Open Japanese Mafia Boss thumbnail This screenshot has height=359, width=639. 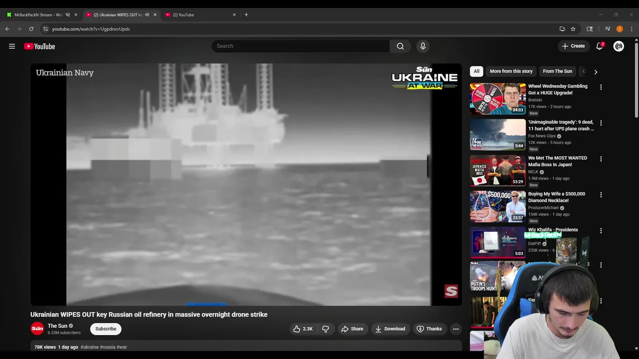[497, 171]
